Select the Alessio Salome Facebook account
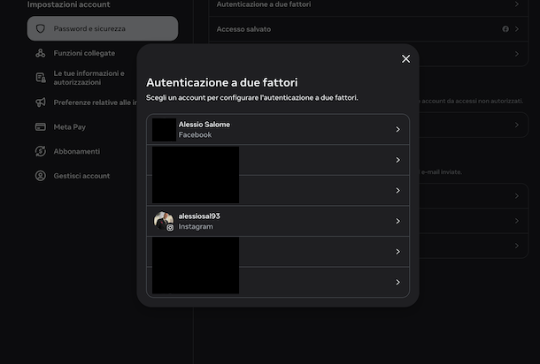Viewport: 540px width, 364px height. click(x=278, y=129)
